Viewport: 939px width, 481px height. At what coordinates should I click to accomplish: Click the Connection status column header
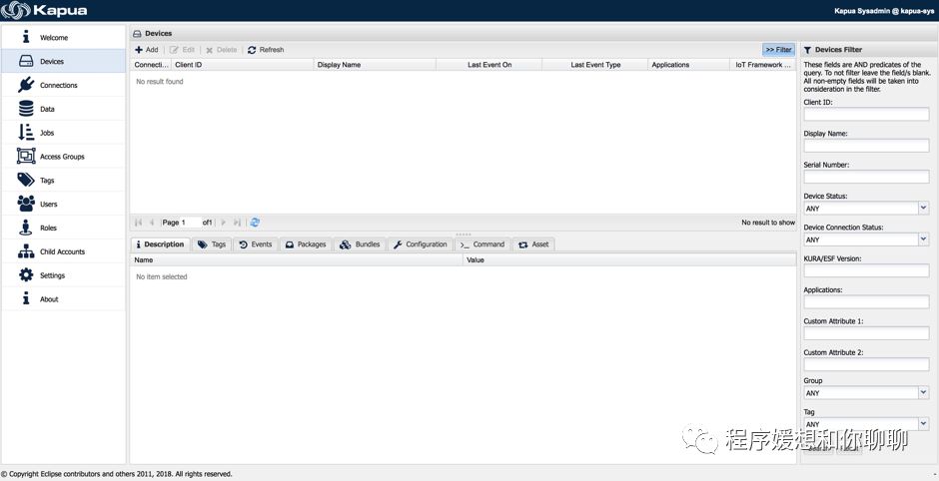151,65
